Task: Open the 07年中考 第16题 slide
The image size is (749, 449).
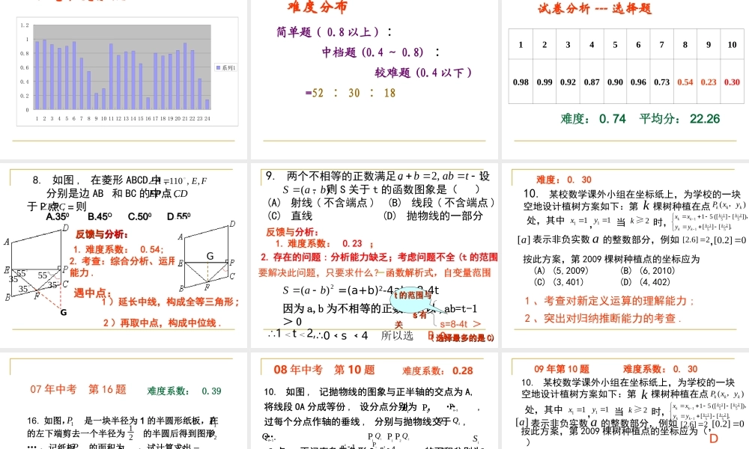Action: tap(124, 400)
